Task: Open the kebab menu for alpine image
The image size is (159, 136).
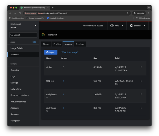Action: tap(141, 67)
